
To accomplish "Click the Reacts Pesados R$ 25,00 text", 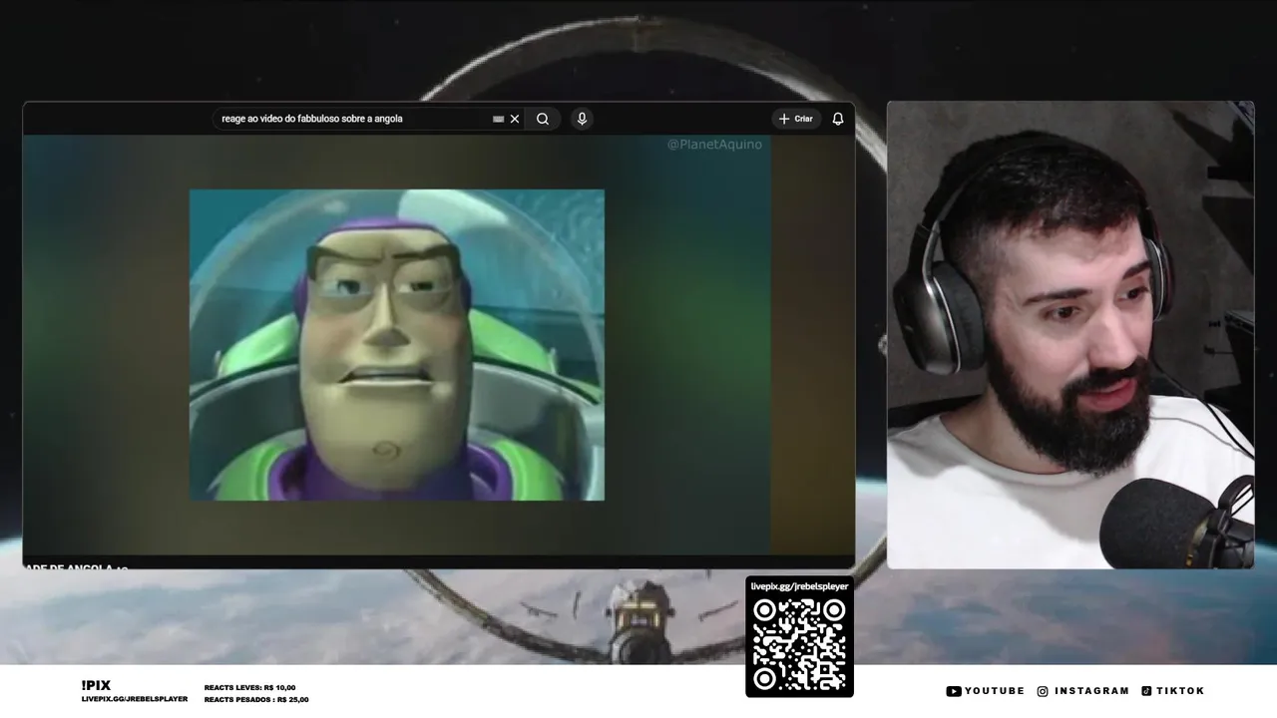I will [x=256, y=699].
